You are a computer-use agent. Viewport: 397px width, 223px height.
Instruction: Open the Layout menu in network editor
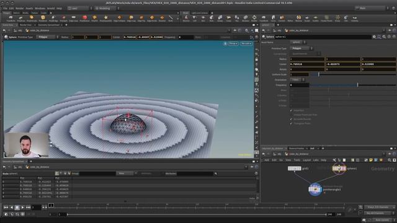[x=306, y=160]
